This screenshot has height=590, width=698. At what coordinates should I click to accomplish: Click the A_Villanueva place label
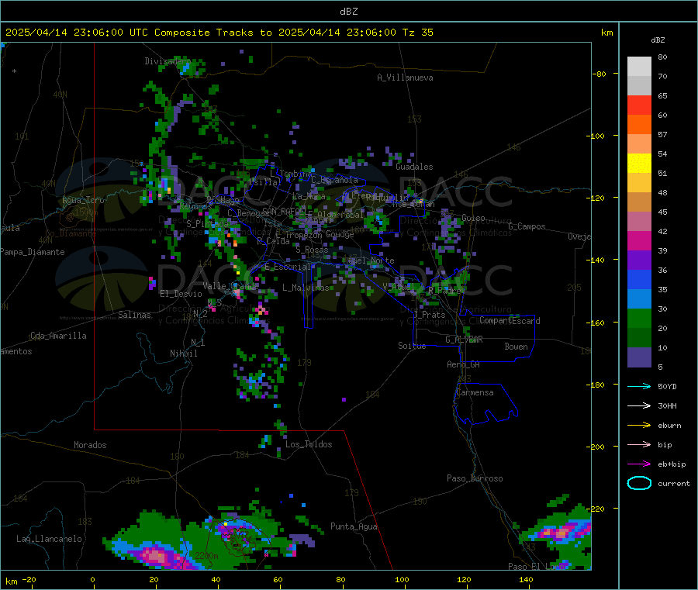tap(405, 78)
